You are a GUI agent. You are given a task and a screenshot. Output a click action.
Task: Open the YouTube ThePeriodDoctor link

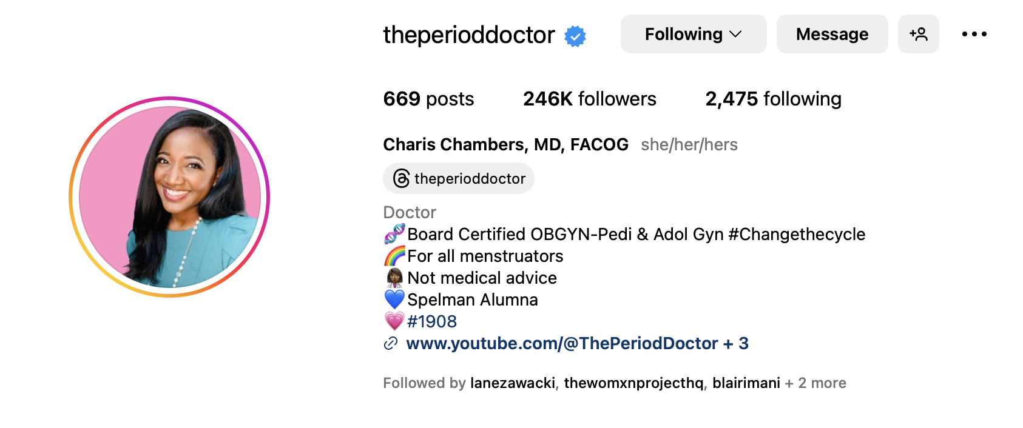coord(562,344)
